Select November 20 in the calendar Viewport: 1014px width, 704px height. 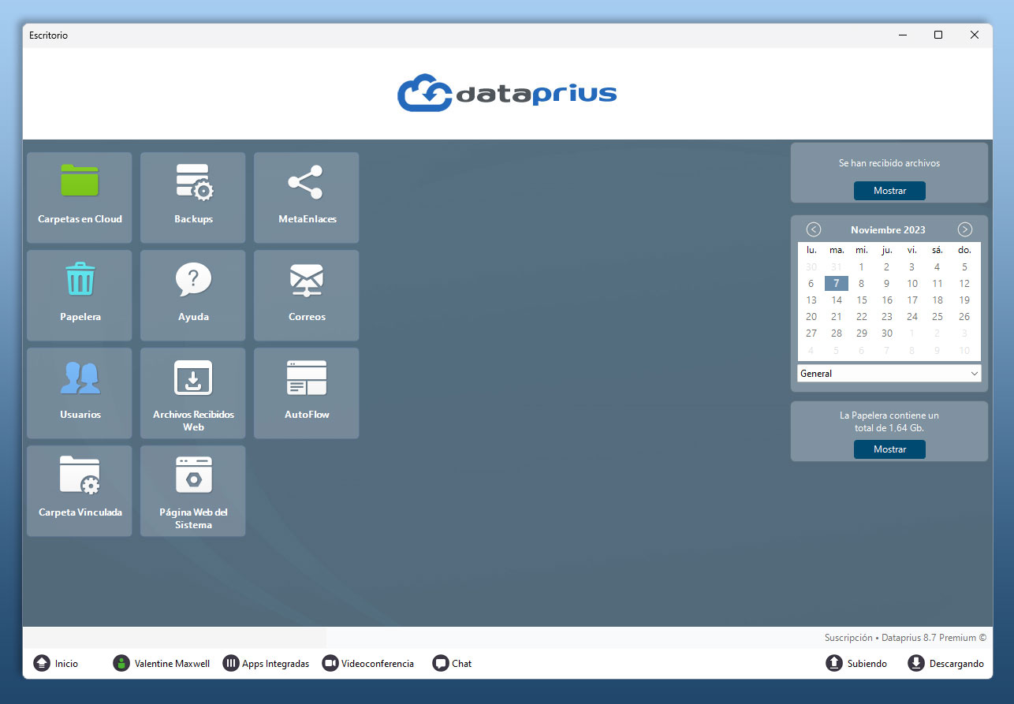point(811,317)
